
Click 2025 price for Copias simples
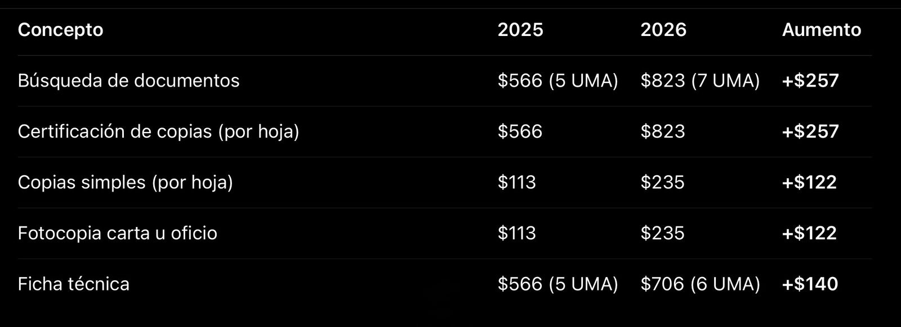(516, 183)
